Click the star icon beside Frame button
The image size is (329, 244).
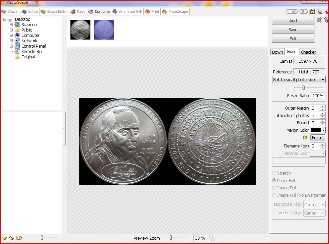(x=305, y=137)
